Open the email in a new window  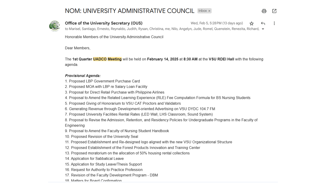click(274, 11)
